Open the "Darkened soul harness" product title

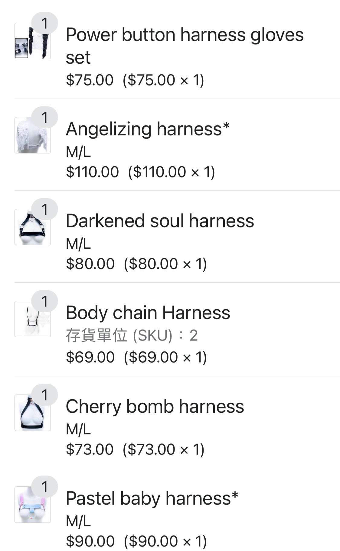pos(160,221)
